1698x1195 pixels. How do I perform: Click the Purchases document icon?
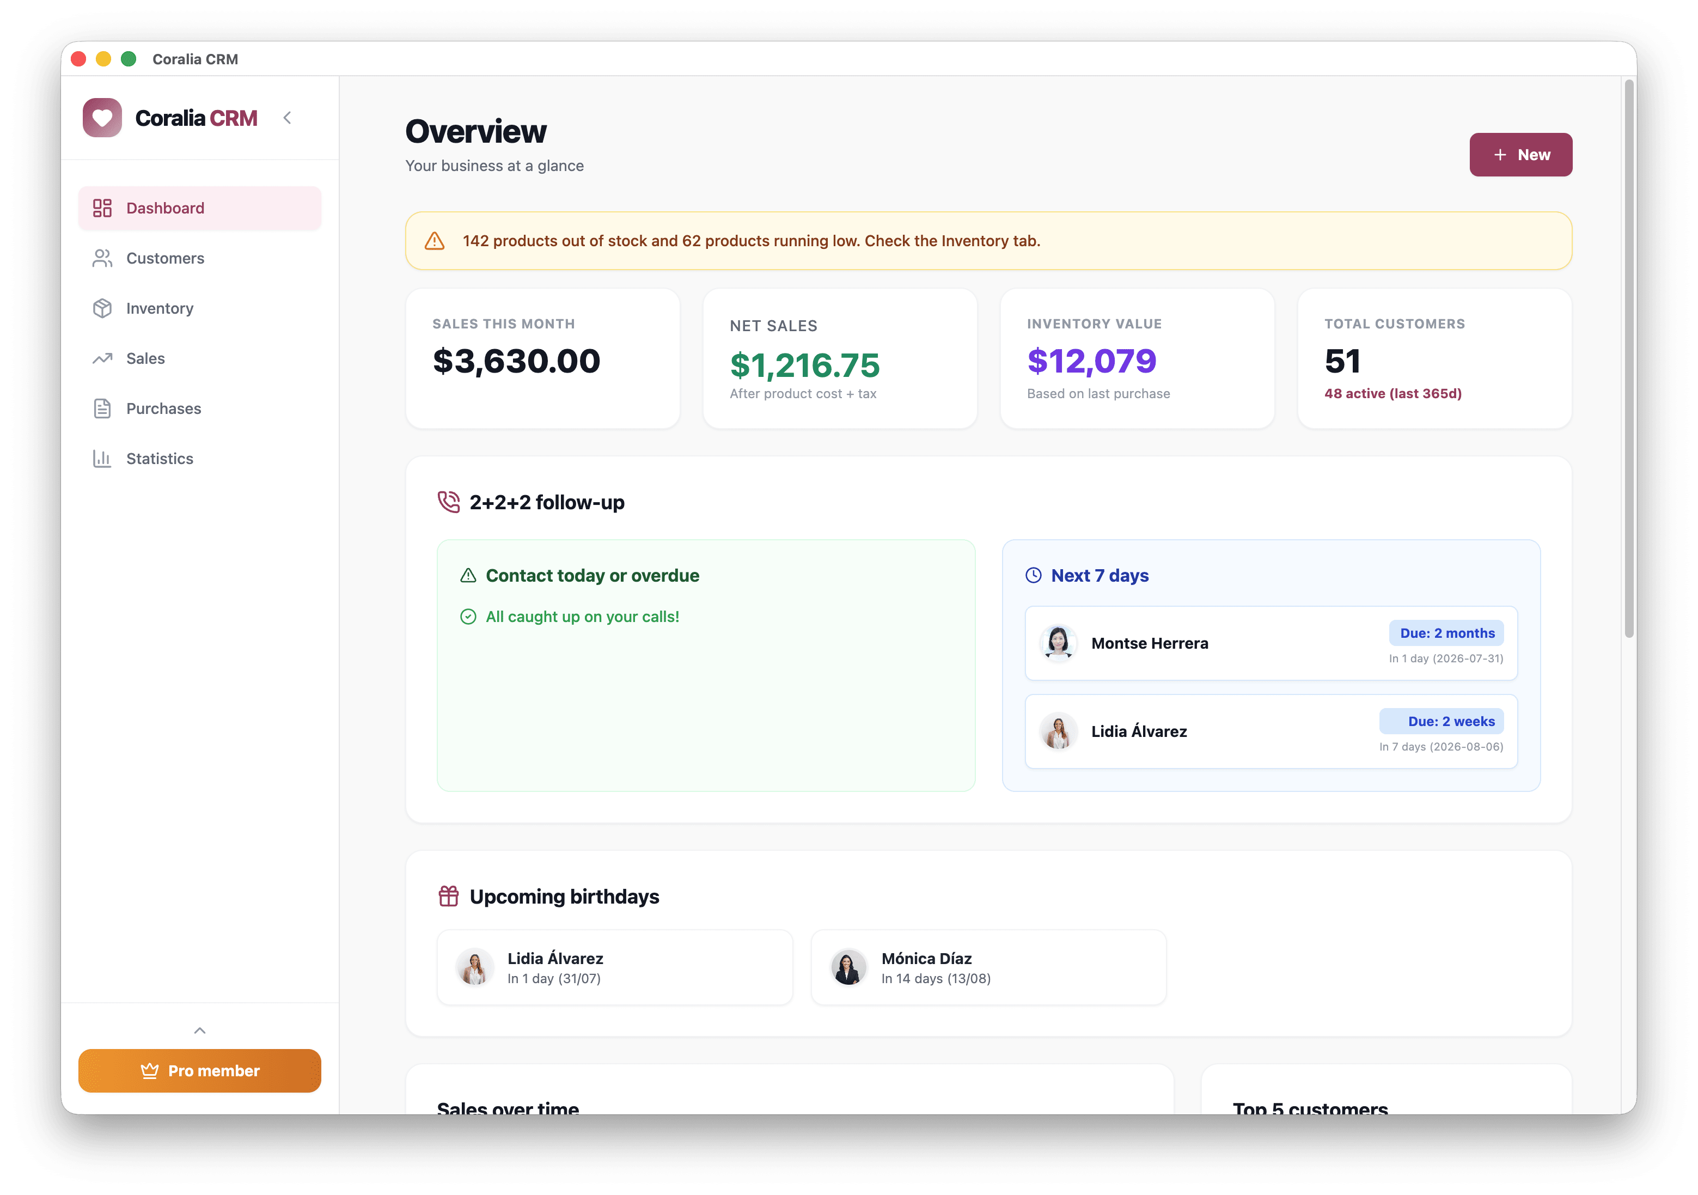(102, 408)
